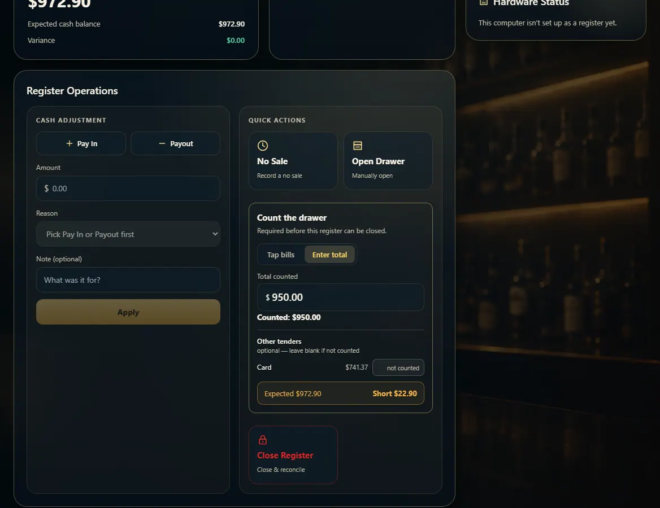660x508 pixels.
Task: Switch drawer count to Enter total
Action: tap(329, 255)
